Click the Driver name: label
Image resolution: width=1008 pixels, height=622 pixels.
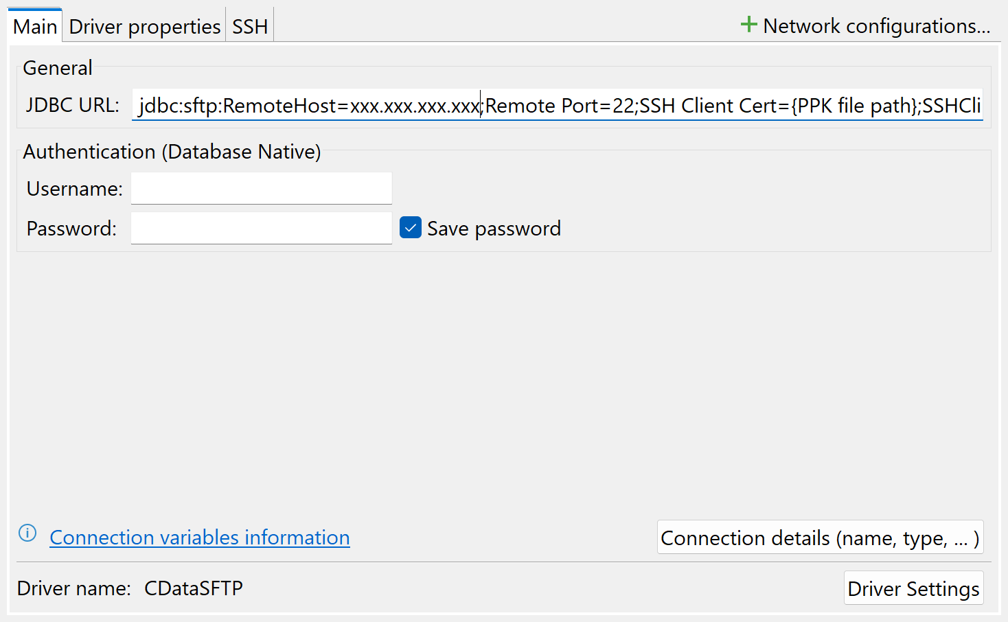[74, 588]
